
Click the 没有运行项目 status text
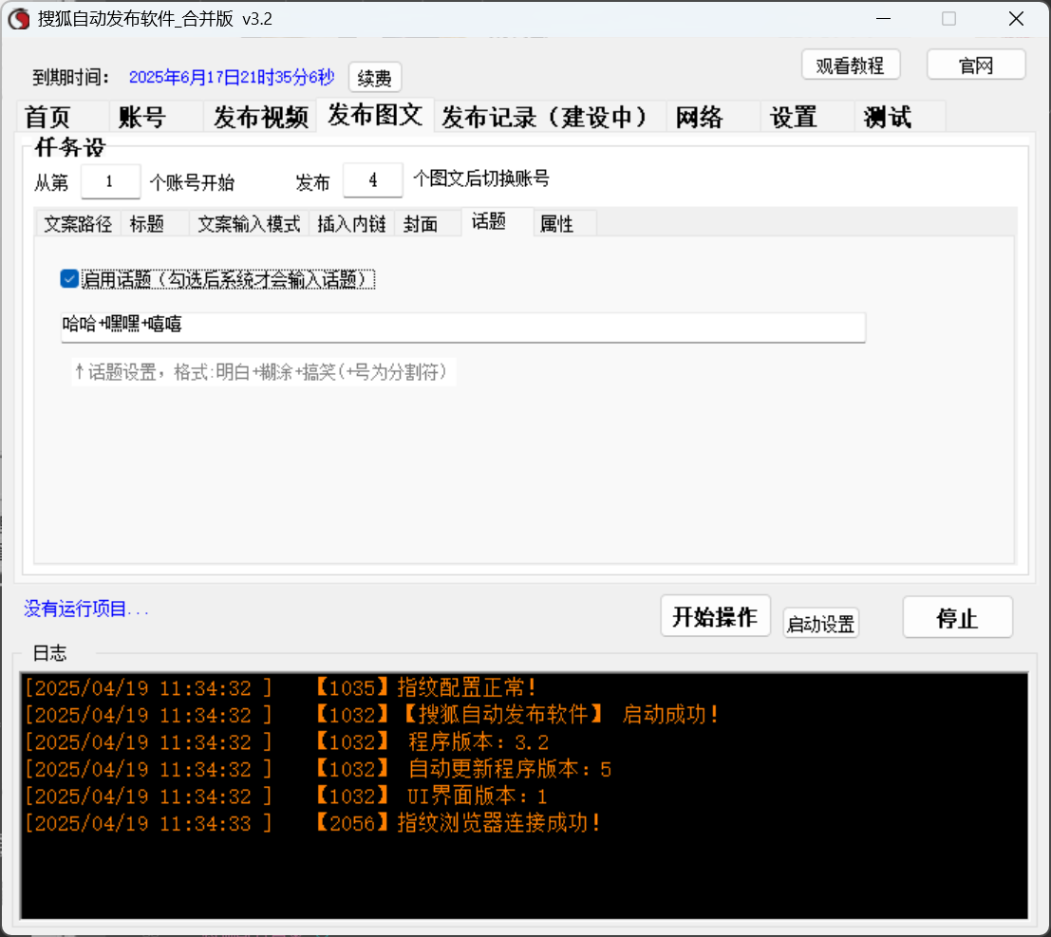[x=86, y=609]
